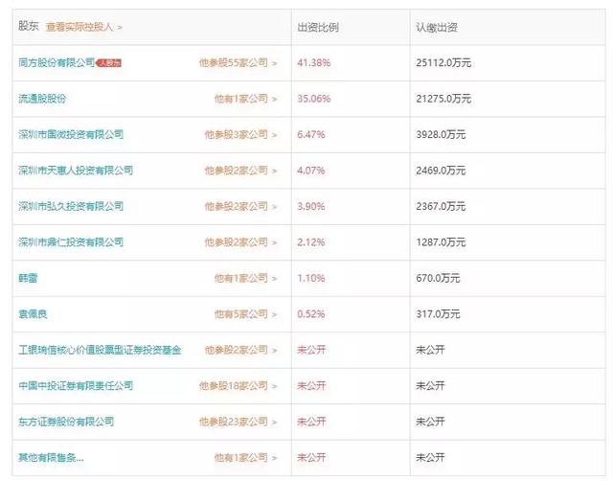Select 未公开 amount in 中国中投证券 row

pyautogui.click(x=430, y=385)
